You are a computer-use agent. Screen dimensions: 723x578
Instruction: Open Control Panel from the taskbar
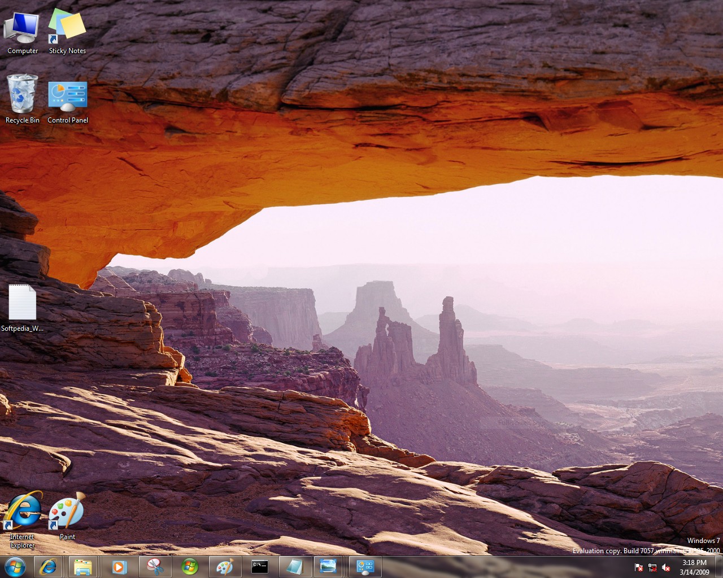pyautogui.click(x=365, y=567)
